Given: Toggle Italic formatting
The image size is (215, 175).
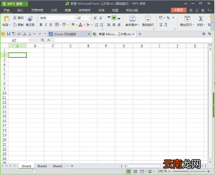Looking at the screenshot, I should click(x=46, y=25).
